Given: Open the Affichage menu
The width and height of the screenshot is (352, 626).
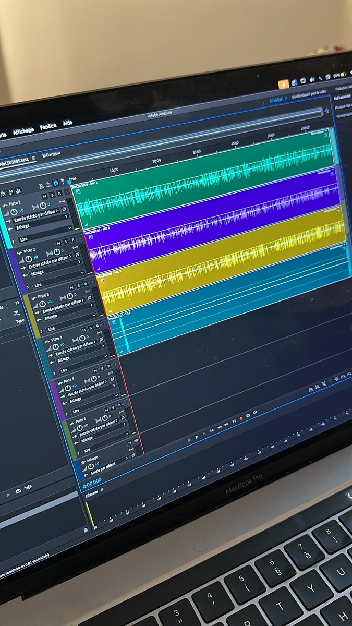Looking at the screenshot, I should (25, 131).
